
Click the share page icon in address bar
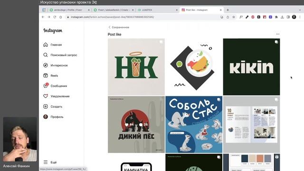[228, 17]
